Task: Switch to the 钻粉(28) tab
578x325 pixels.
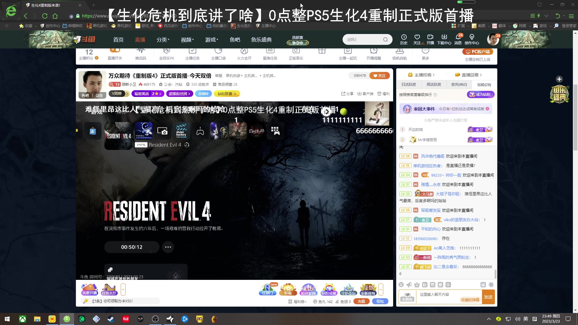Action: (x=484, y=85)
